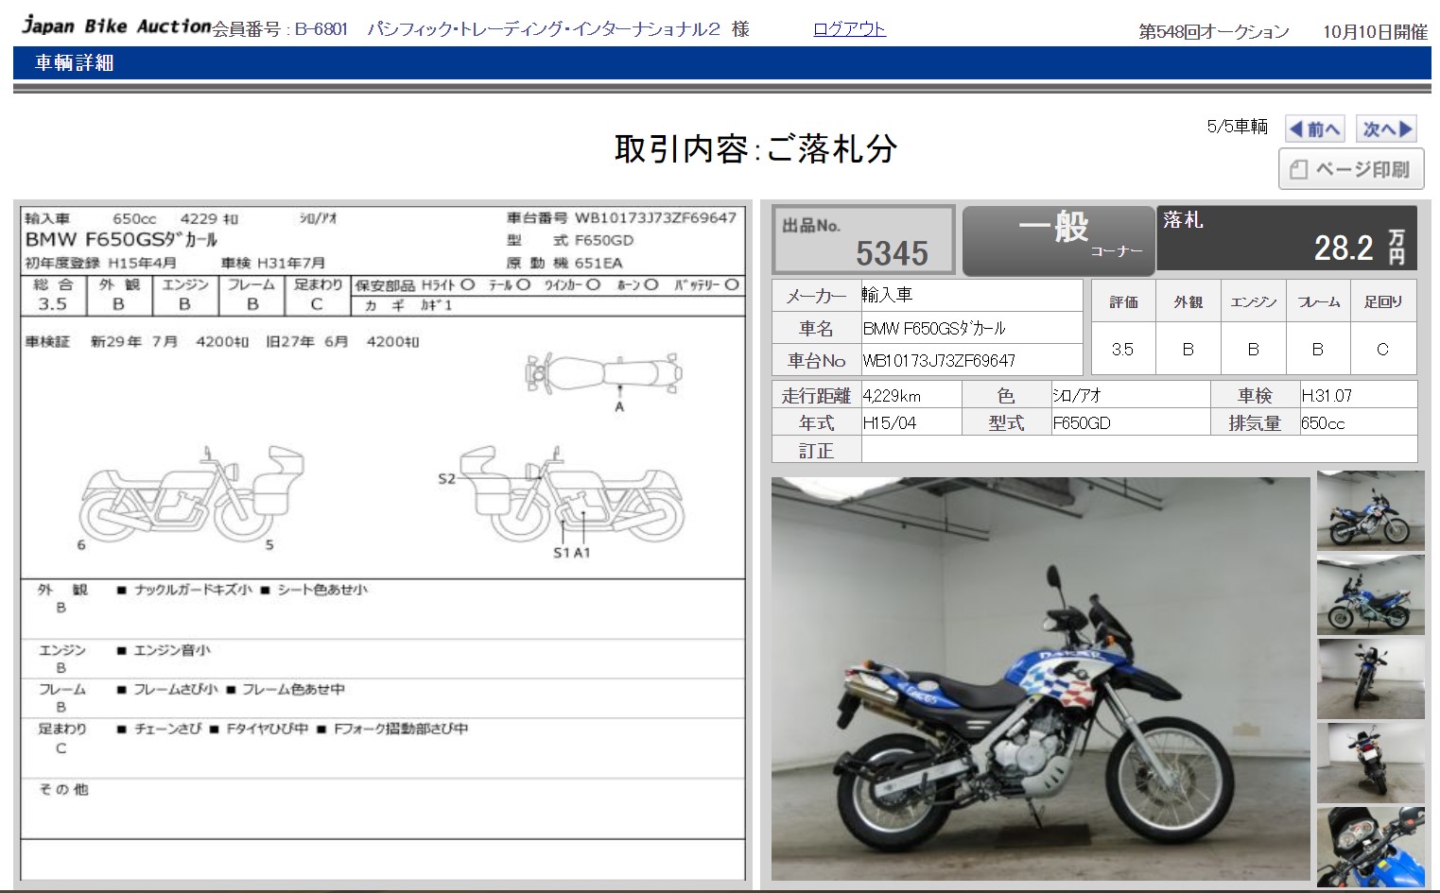Click the 10月10日開催 date text

click(x=1375, y=32)
